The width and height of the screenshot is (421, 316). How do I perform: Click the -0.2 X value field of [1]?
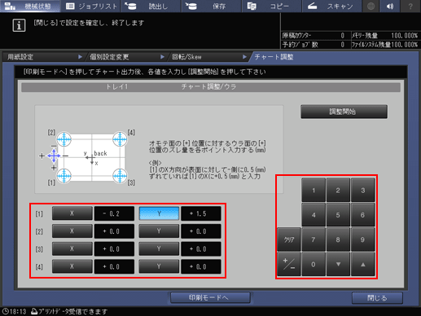point(114,213)
